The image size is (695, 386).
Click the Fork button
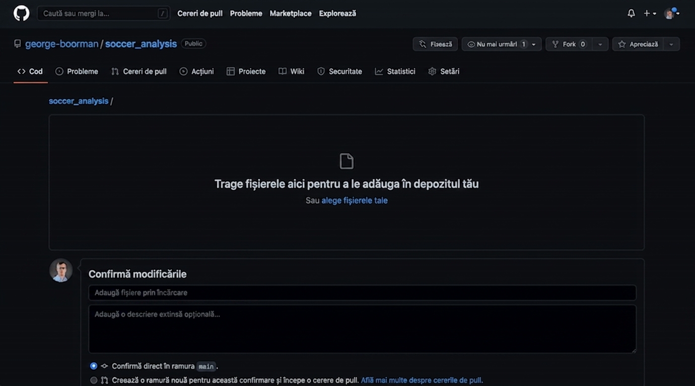569,44
